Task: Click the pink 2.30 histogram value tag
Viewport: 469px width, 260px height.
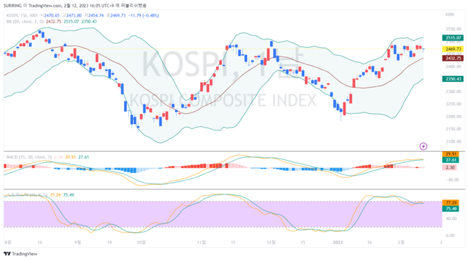Action: [x=450, y=168]
